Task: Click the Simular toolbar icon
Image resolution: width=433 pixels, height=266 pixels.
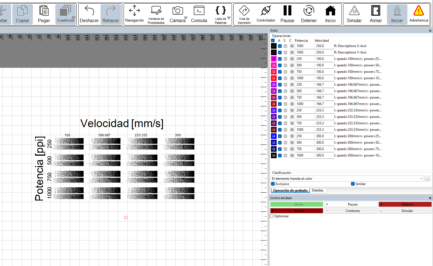Action: 354,15
